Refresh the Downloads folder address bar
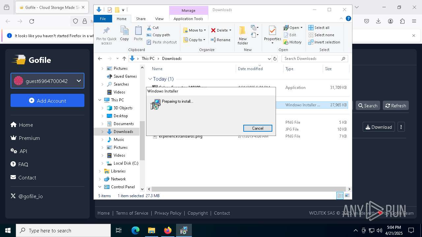The width and height of the screenshot is (422, 237). 275,59
